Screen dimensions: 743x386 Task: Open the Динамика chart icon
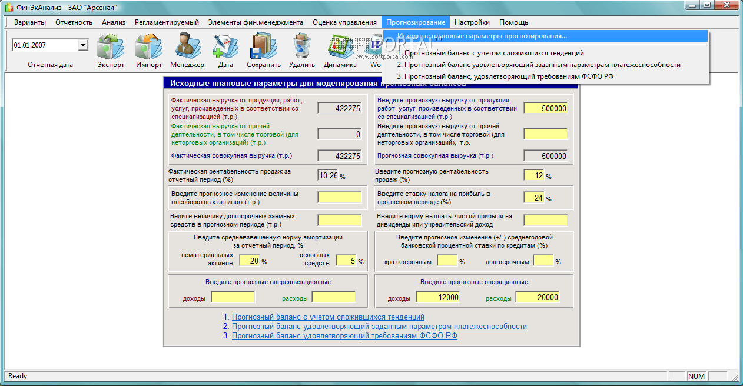[340, 46]
